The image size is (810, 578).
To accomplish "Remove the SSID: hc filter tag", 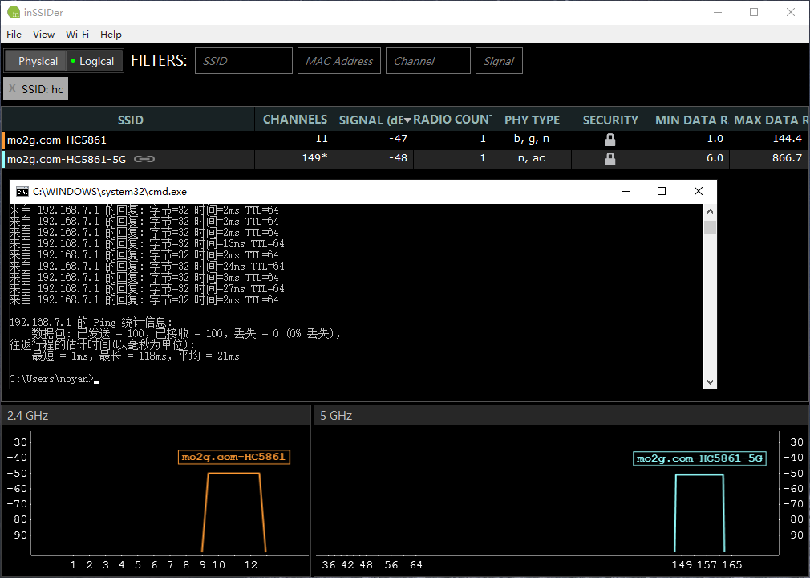I will click(12, 88).
